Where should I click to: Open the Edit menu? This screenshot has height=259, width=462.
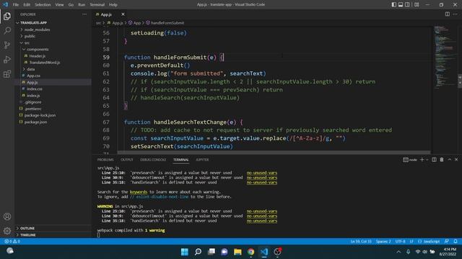click(27, 5)
